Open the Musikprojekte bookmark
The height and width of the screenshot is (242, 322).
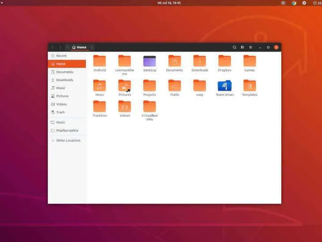pos(67,130)
